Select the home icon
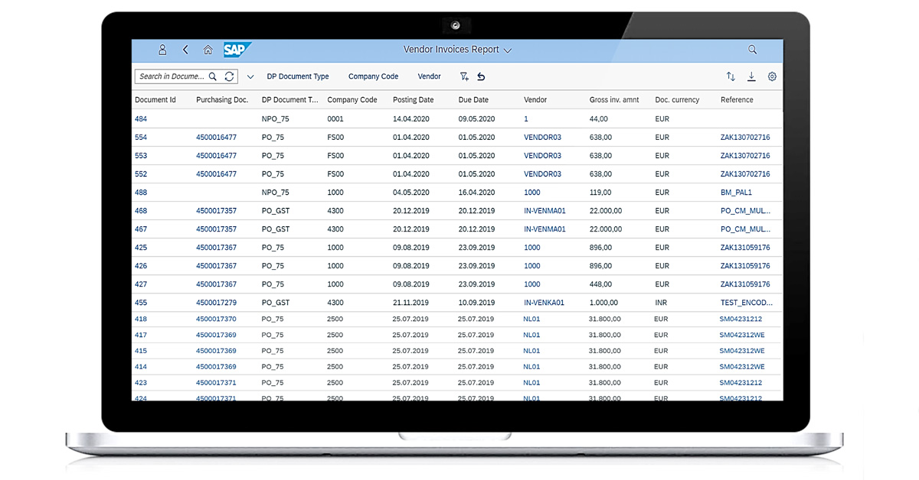 (208, 49)
